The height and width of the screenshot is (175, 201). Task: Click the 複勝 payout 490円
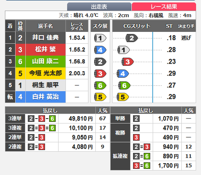coord(171,137)
